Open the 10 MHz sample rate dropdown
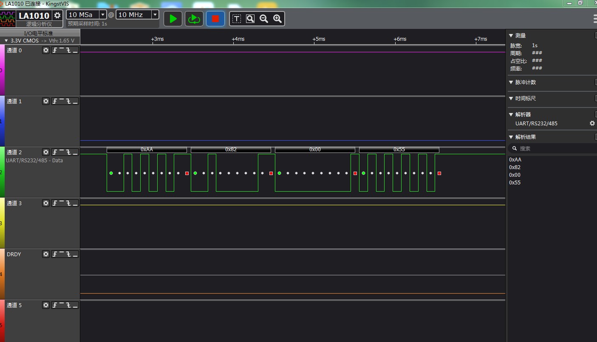597x342 pixels. [x=155, y=15]
